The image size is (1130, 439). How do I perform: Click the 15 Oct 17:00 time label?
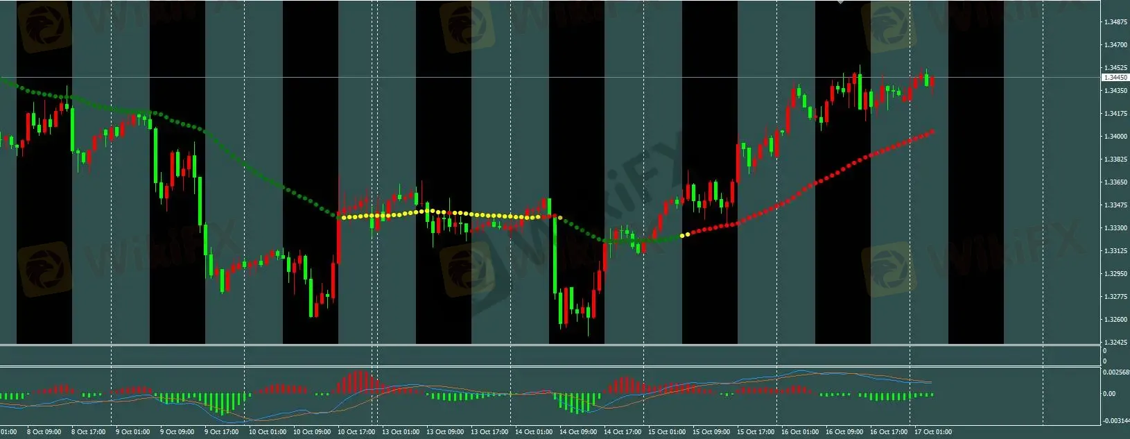(x=756, y=432)
